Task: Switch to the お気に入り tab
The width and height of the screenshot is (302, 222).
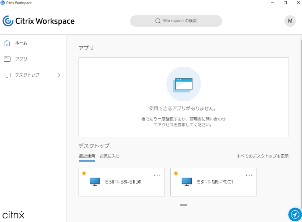Action: (110, 156)
